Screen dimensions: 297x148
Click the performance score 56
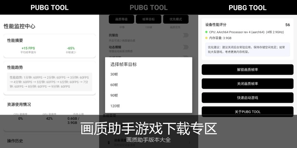coord(287,25)
